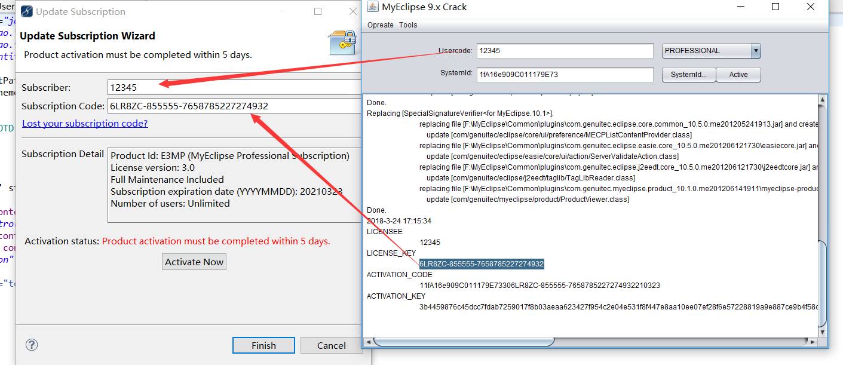Click the 'Number of users: Unlimited' line
843x365 pixels.
click(x=170, y=203)
